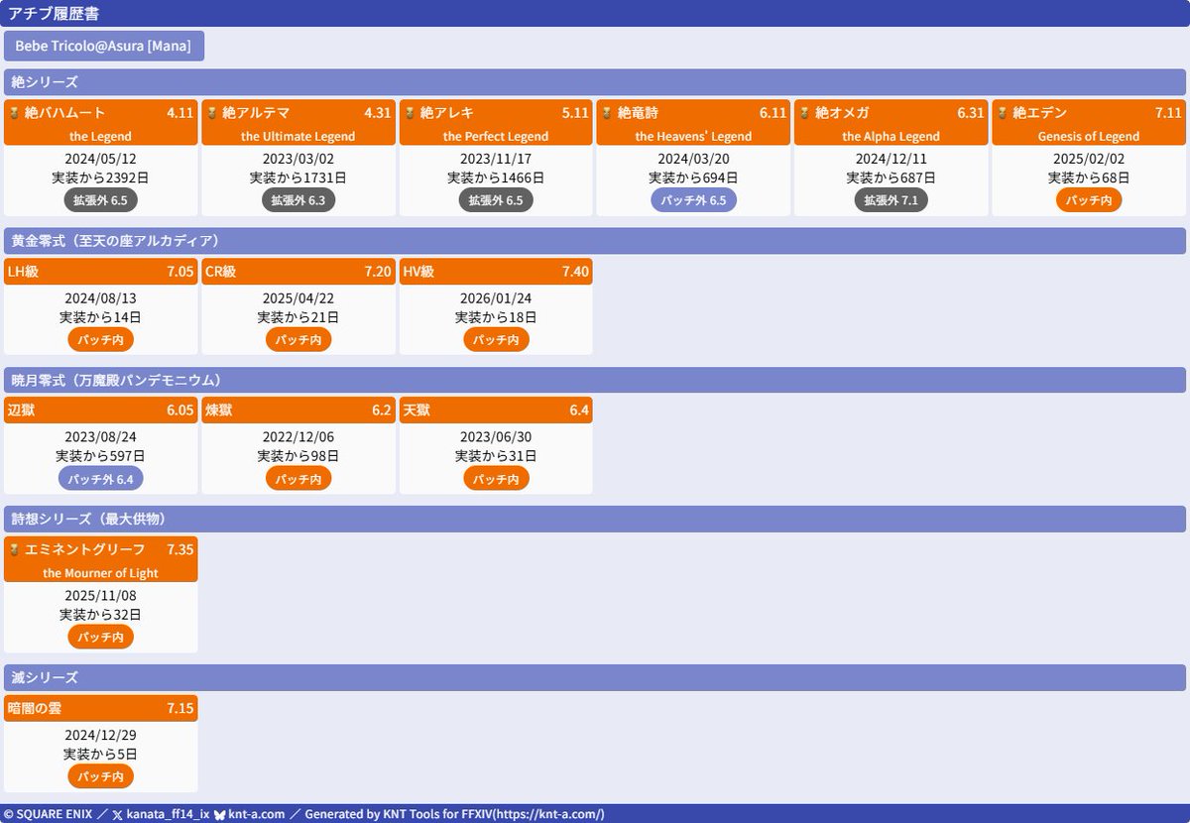The height and width of the screenshot is (823, 1190).
Task: Click the 拡張外 6.3 badge under 絶アルテマ
Action: click(298, 200)
